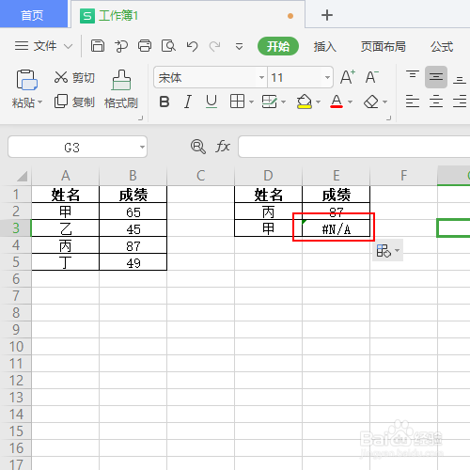
Task: Switch to the 页面布局 ribbon tab
Action: coord(383,47)
